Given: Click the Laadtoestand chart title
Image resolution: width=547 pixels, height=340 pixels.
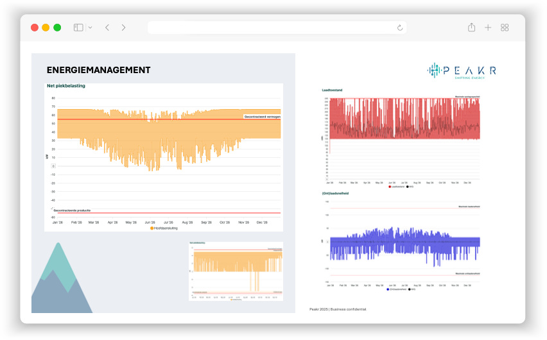Looking at the screenshot, I should [x=332, y=90].
